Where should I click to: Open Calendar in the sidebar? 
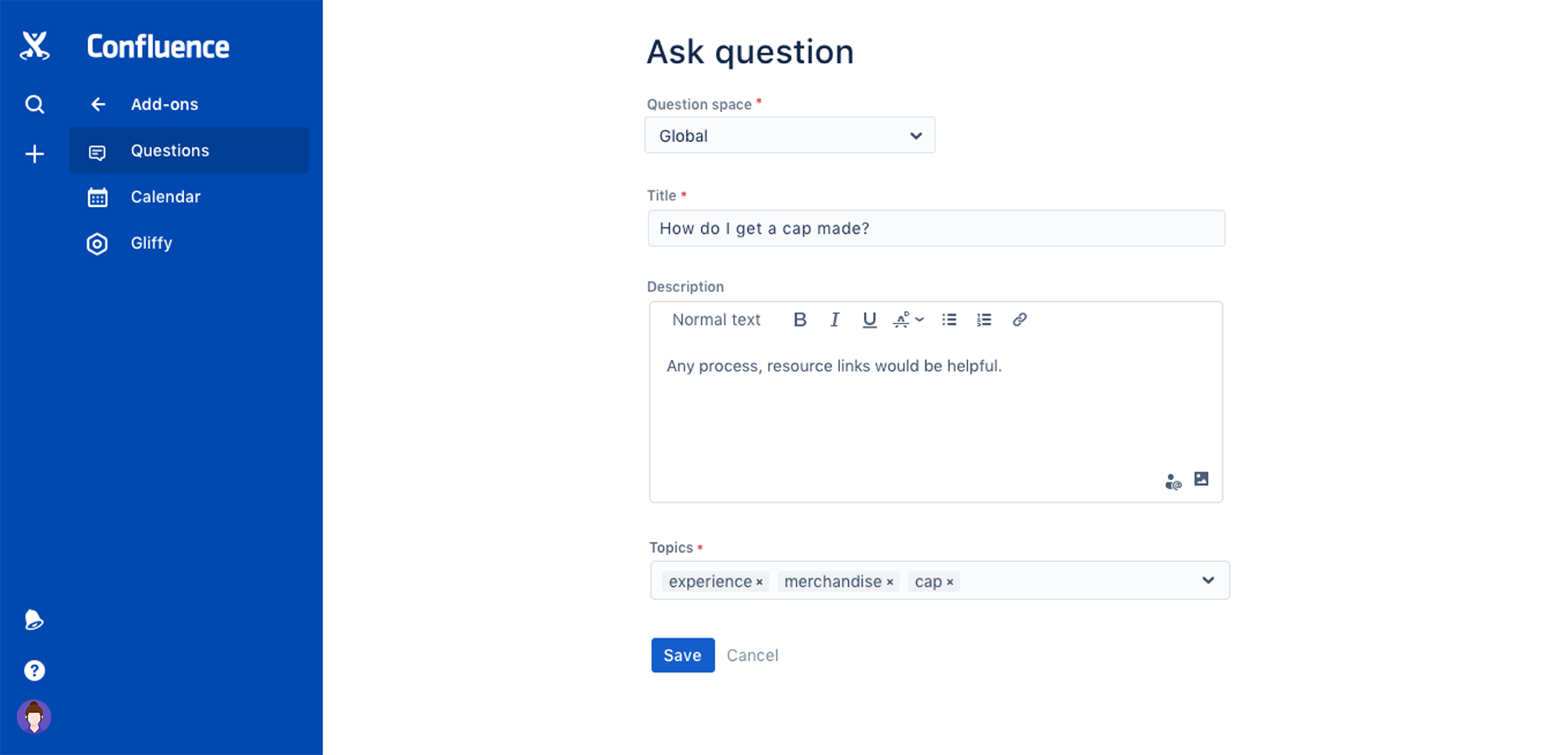(x=165, y=197)
